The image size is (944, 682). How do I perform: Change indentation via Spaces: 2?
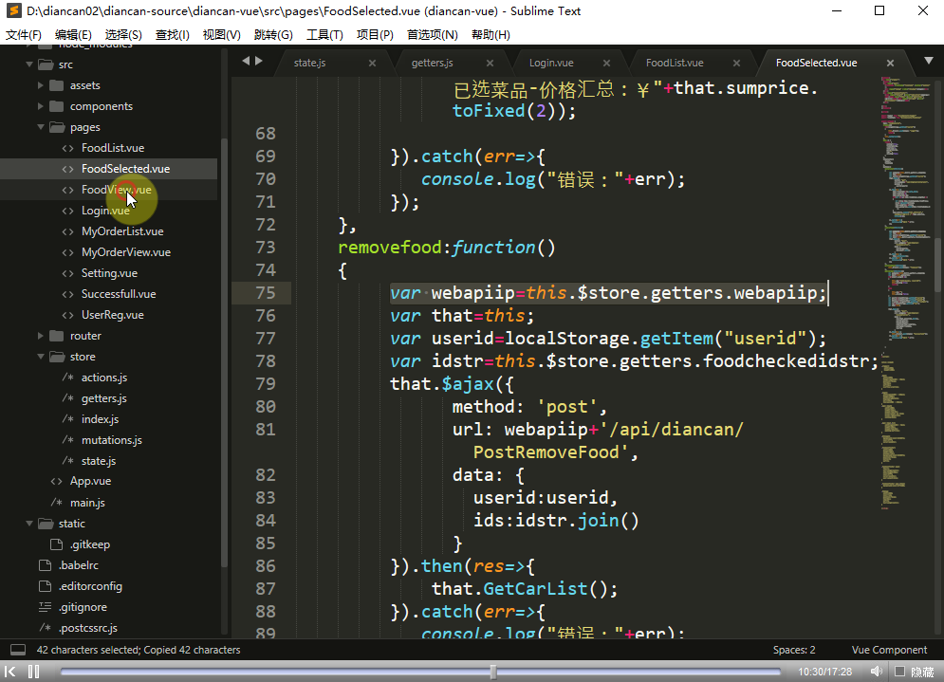794,650
